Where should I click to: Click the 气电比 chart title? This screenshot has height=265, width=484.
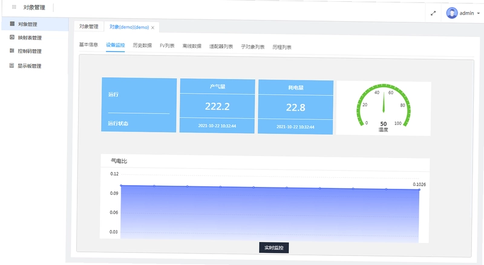(x=119, y=161)
